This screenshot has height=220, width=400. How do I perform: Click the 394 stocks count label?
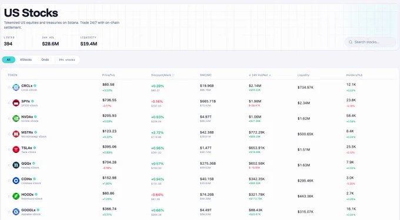[67, 60]
